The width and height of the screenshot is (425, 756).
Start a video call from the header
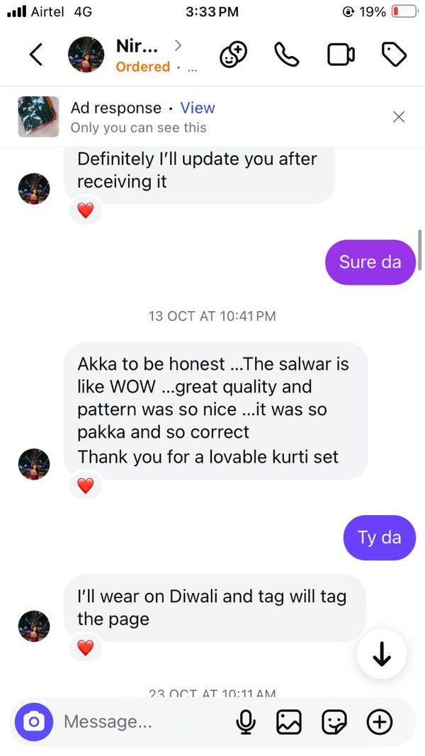pos(341,55)
